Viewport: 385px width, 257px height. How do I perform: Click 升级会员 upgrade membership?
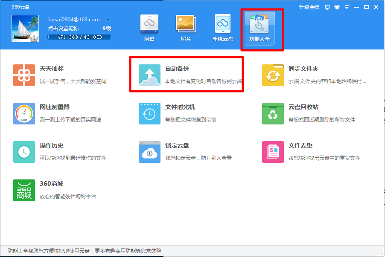click(309, 7)
